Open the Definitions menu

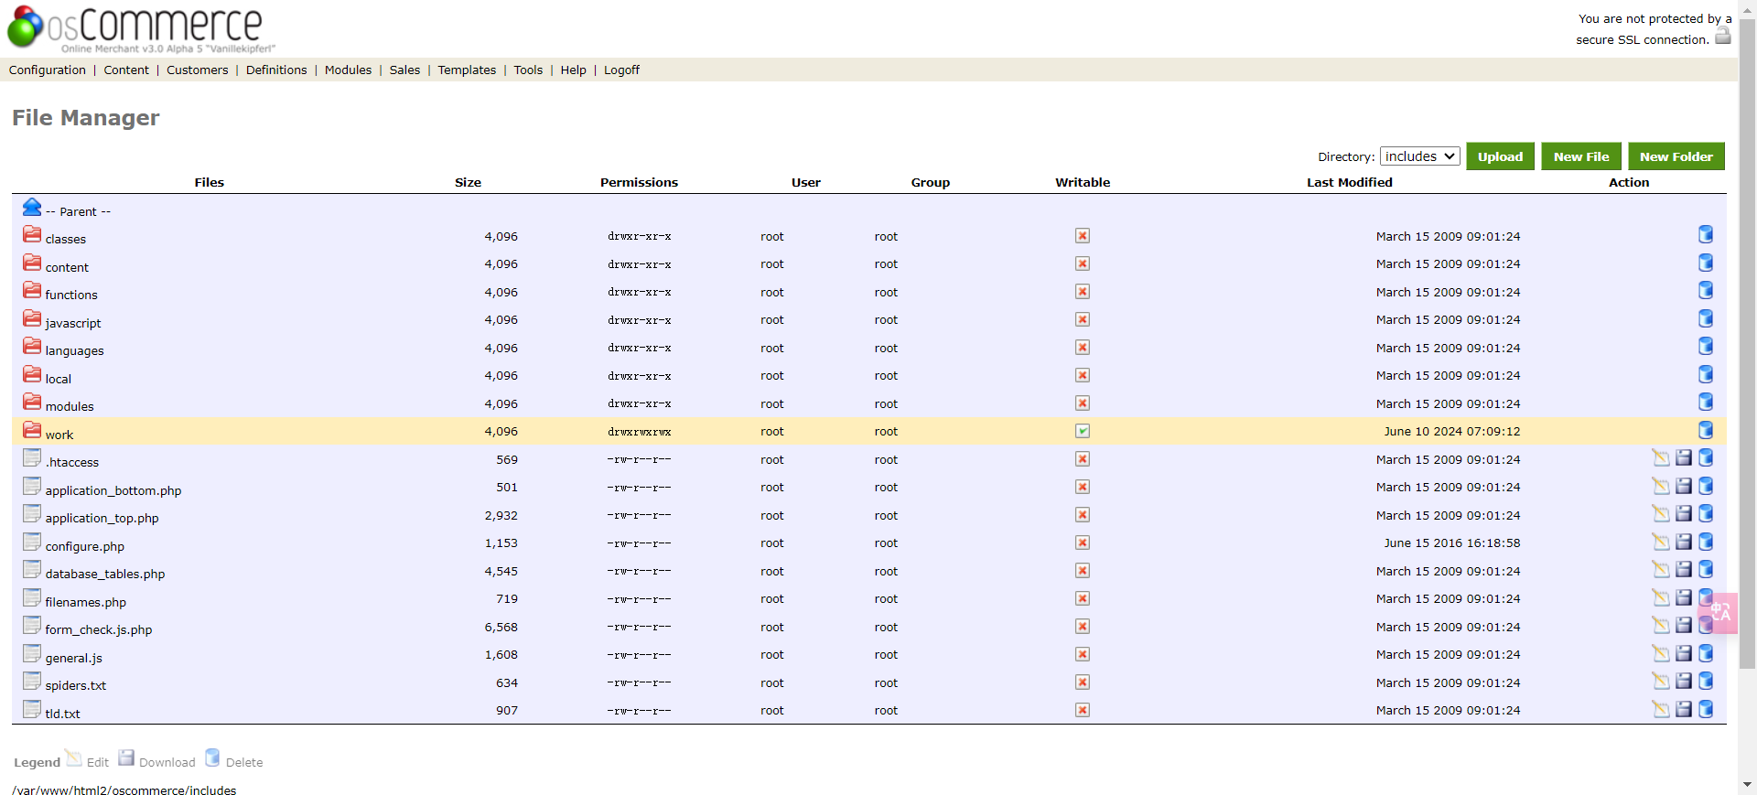pos(276,70)
